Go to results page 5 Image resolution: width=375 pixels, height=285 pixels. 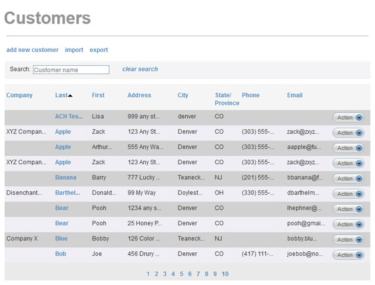(181, 274)
